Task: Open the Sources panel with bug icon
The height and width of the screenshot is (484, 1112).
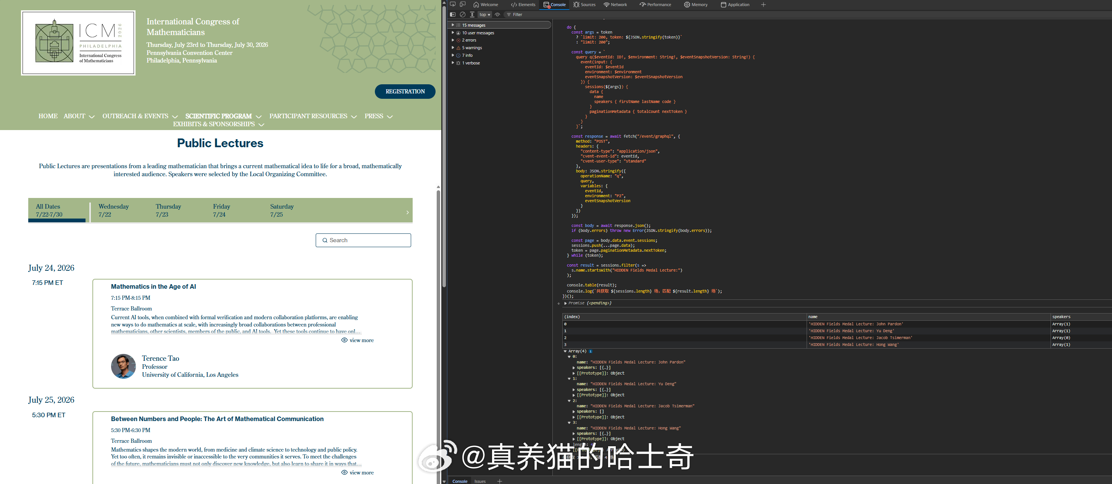Action: click(584, 5)
